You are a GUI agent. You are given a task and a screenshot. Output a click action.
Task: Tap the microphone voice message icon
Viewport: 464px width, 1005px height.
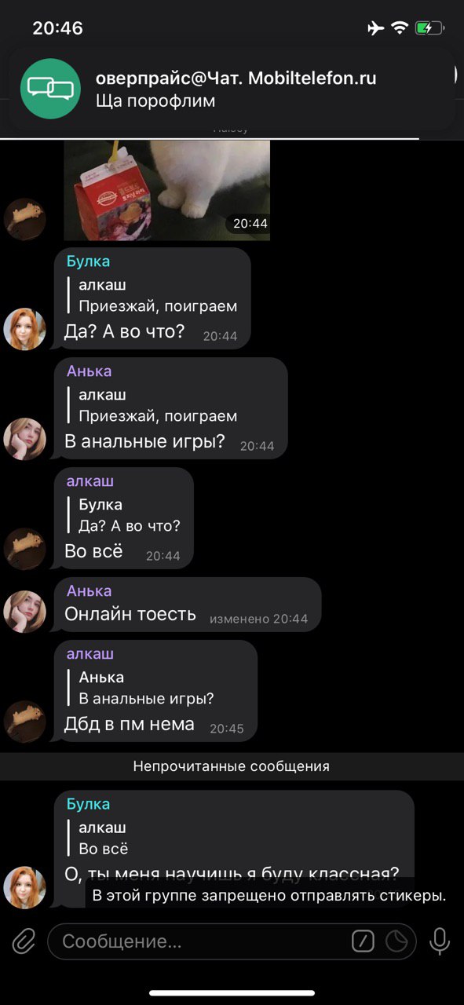(x=440, y=941)
